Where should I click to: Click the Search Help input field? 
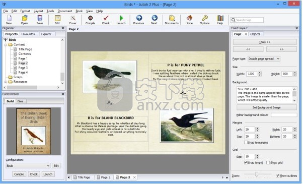coord(247,20)
